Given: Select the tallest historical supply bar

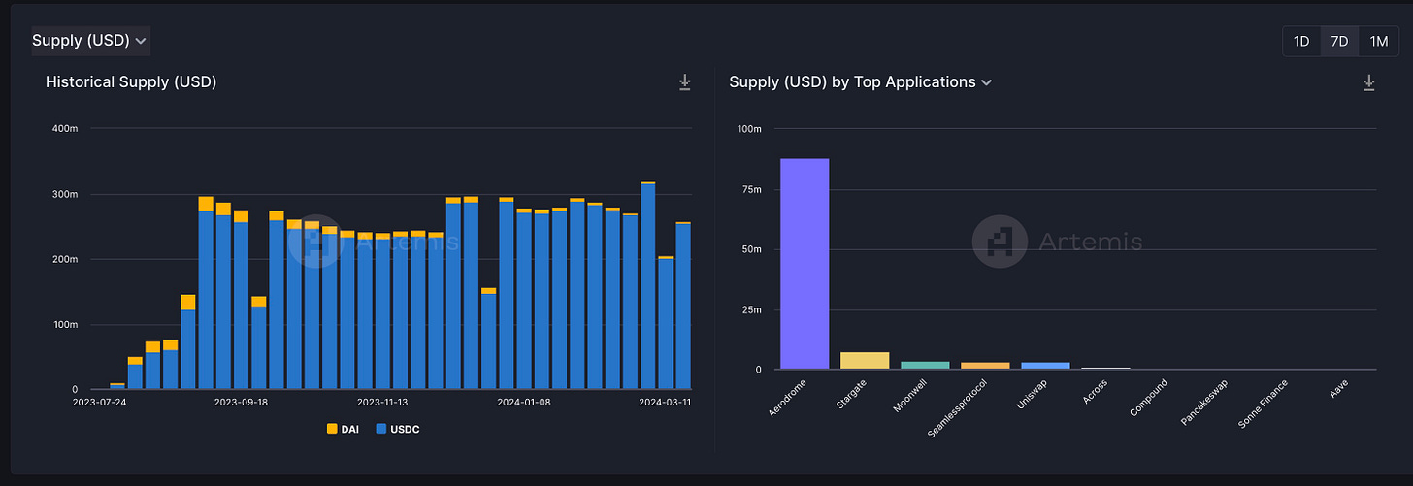Looking at the screenshot, I should 647,285.
